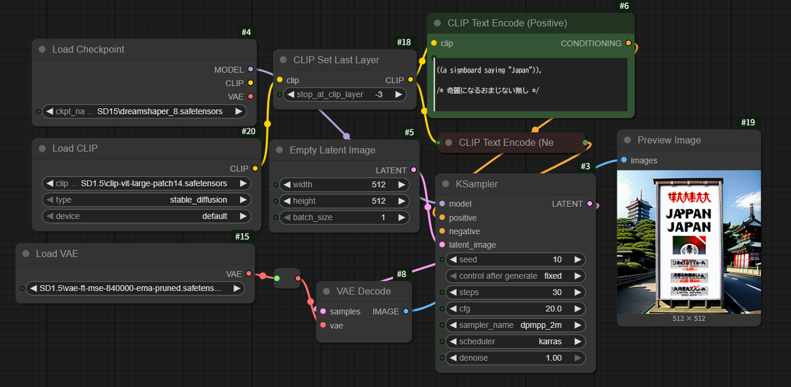Image resolution: width=791 pixels, height=387 pixels.
Task: Increase seed value with right arrow
Action: pyautogui.click(x=577, y=259)
